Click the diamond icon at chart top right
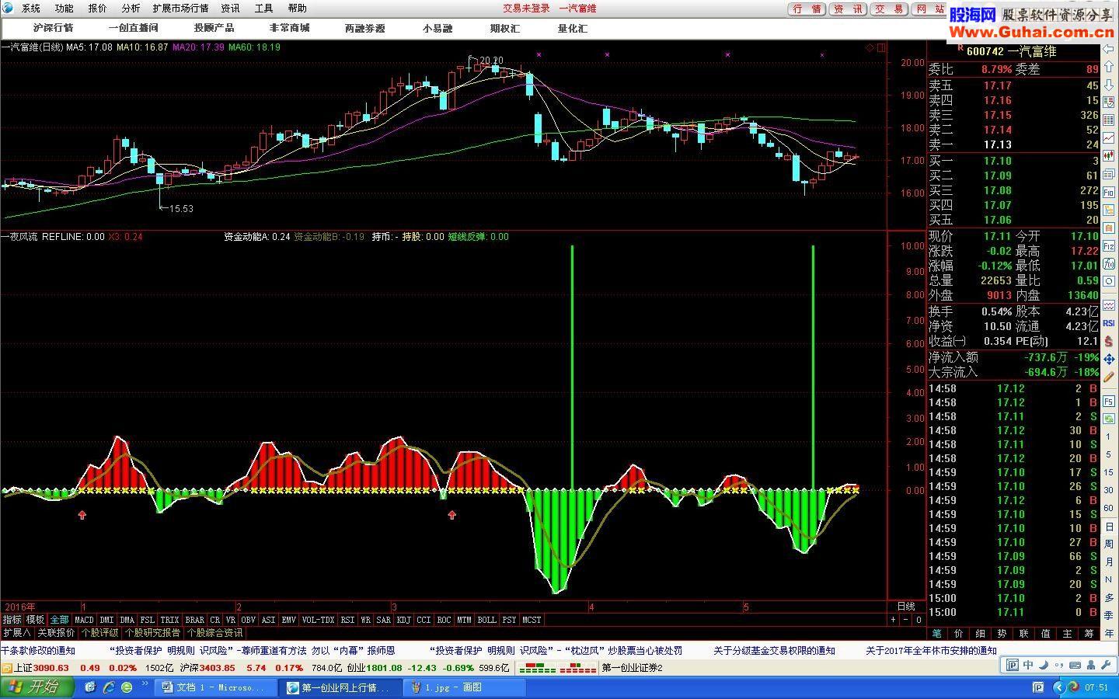 (870, 47)
